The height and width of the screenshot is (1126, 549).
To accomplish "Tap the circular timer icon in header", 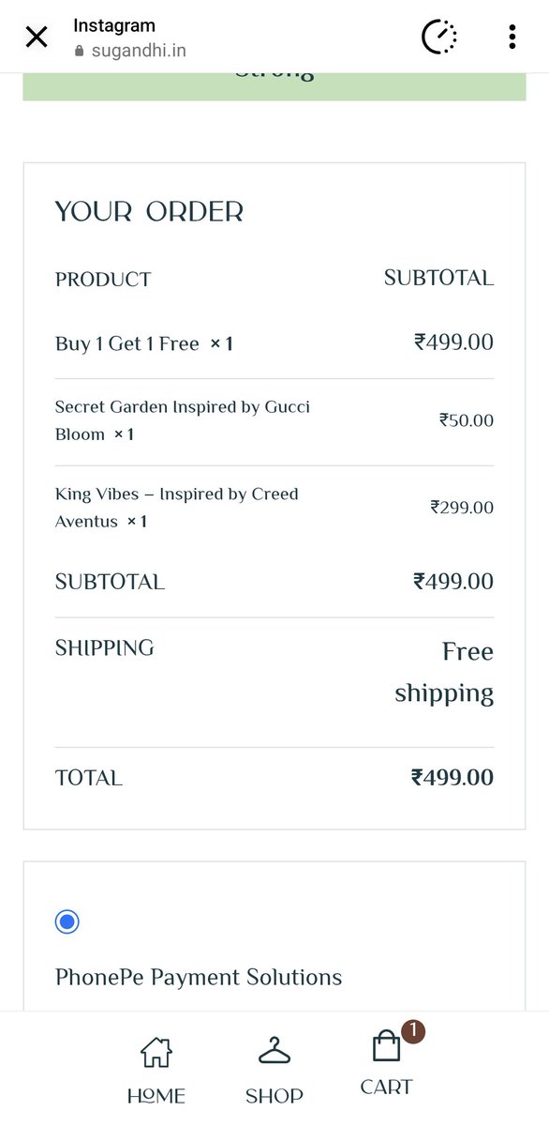I will click(438, 38).
